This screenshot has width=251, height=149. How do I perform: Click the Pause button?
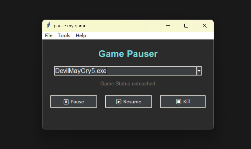74,102
